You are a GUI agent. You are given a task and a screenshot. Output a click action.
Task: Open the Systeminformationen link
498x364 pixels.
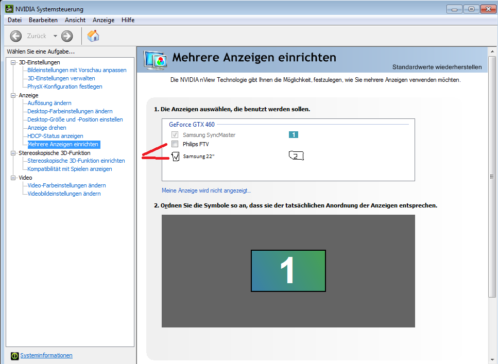(46, 355)
